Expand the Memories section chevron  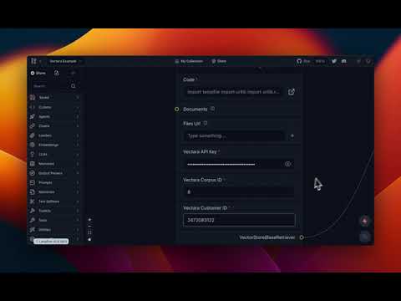click(78, 164)
